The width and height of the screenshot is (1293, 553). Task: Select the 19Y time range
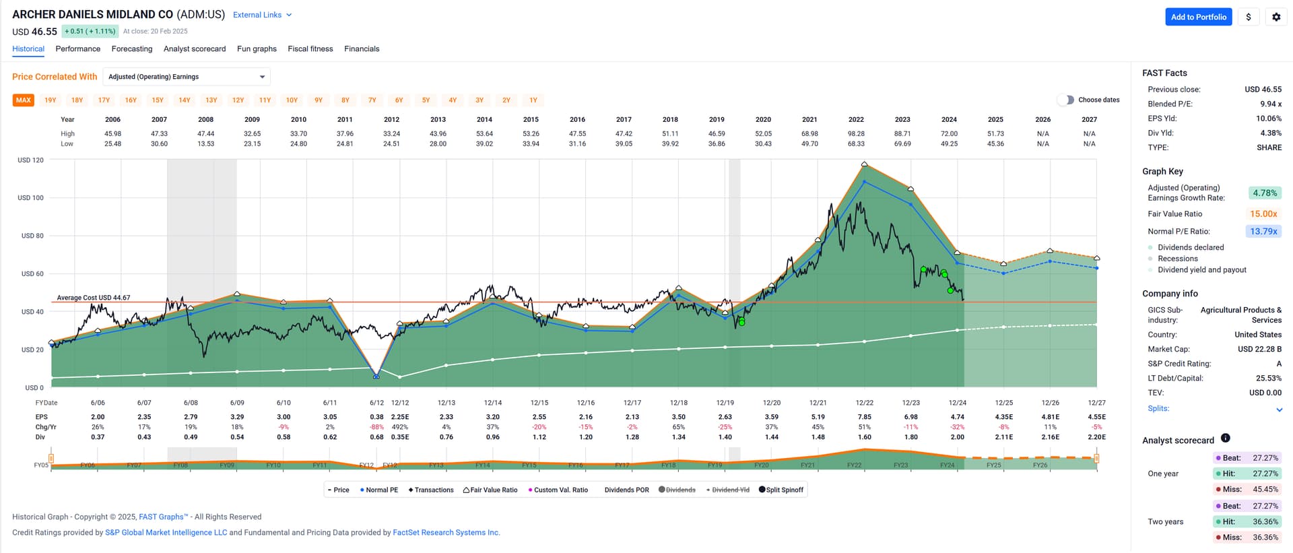click(51, 100)
